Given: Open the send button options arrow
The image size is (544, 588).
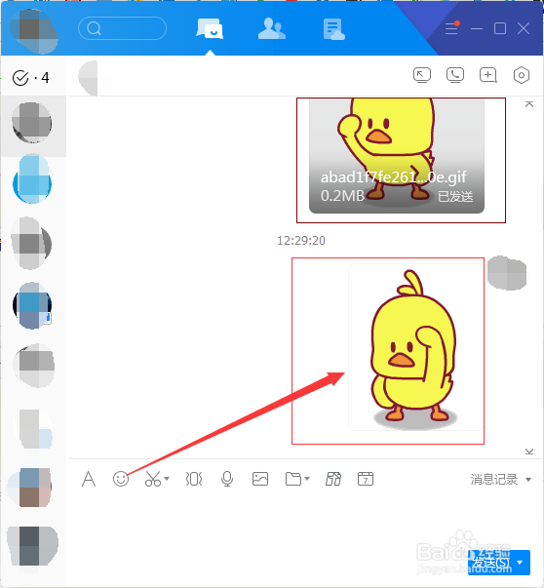Looking at the screenshot, I should 520,563.
